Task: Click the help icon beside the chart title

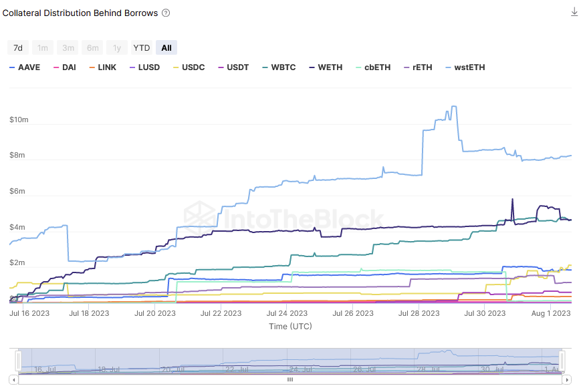Action: pos(166,13)
